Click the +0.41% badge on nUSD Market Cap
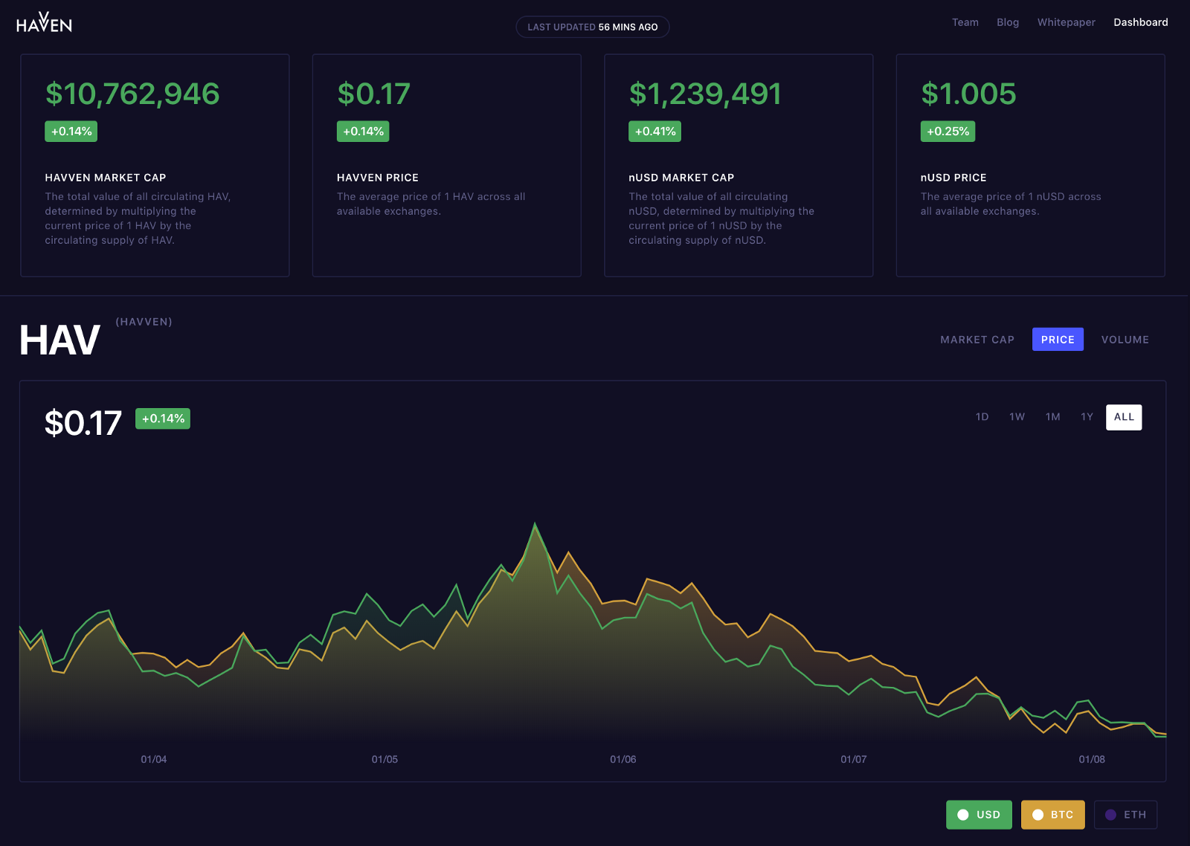The height and width of the screenshot is (846, 1190). pos(653,131)
